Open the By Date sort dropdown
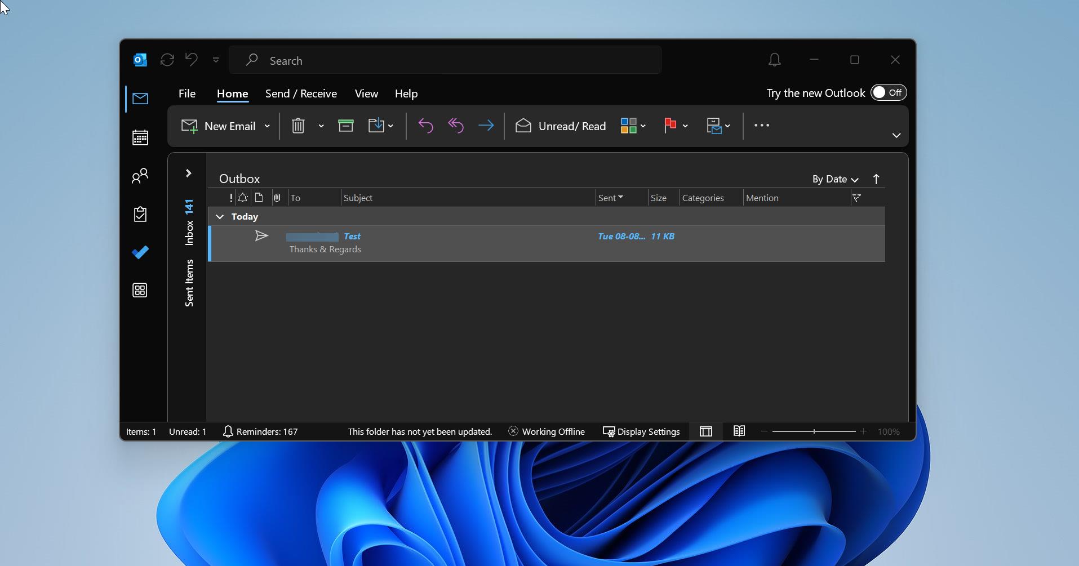The width and height of the screenshot is (1079, 566). pyautogui.click(x=835, y=179)
